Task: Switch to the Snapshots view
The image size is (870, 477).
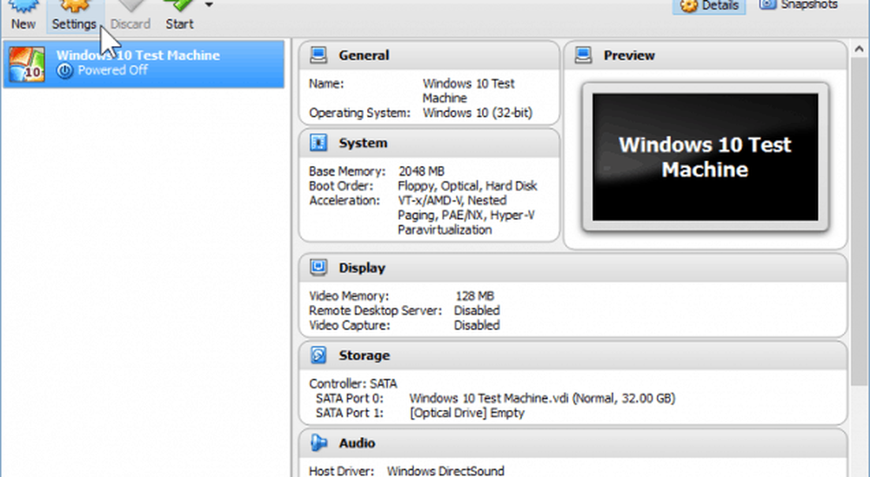Action: pos(799,5)
